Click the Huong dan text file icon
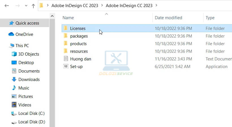This screenshot has height=127, width=232. 66,59
